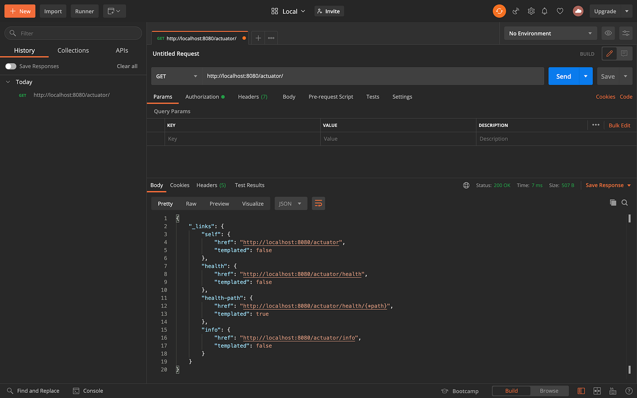Search within the response body
The height and width of the screenshot is (398, 637).
625,203
